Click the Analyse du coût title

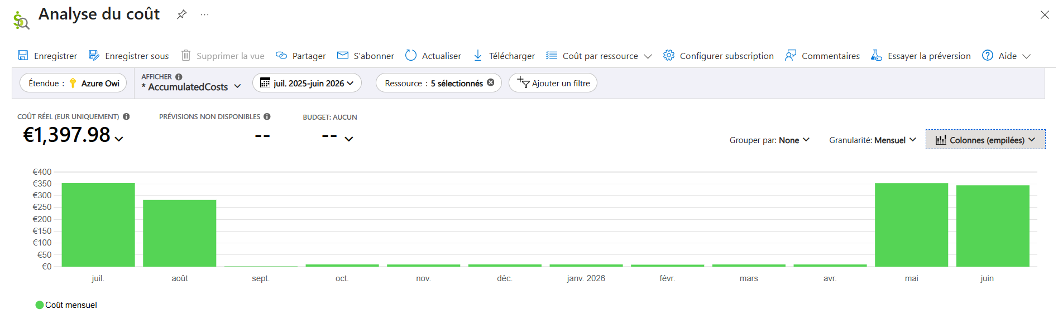[x=99, y=14]
